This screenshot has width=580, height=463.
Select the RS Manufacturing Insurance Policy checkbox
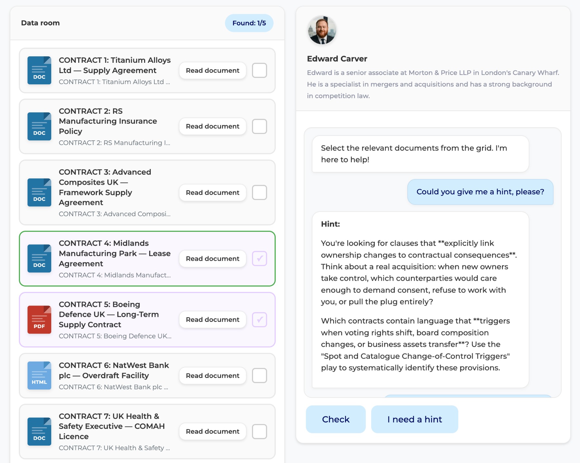259,126
